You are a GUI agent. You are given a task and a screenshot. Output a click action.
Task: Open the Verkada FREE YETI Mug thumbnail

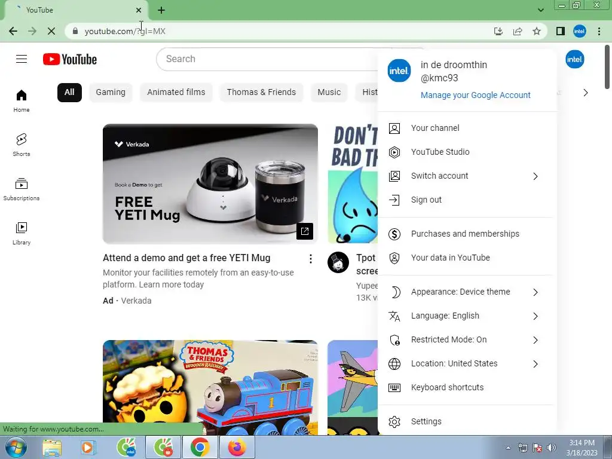[210, 184]
